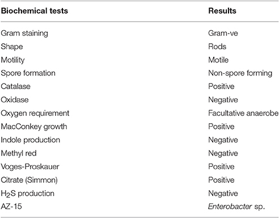Click the 'Gram-ve' result text
Screen dimensions: 279x218
coord(223,33)
